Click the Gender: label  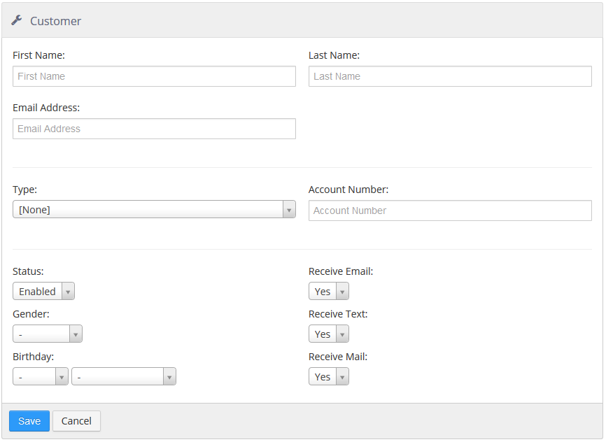pyautogui.click(x=31, y=314)
